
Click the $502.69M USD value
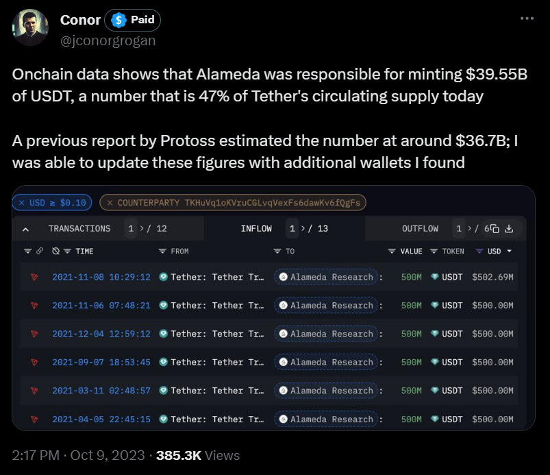pyautogui.click(x=492, y=277)
